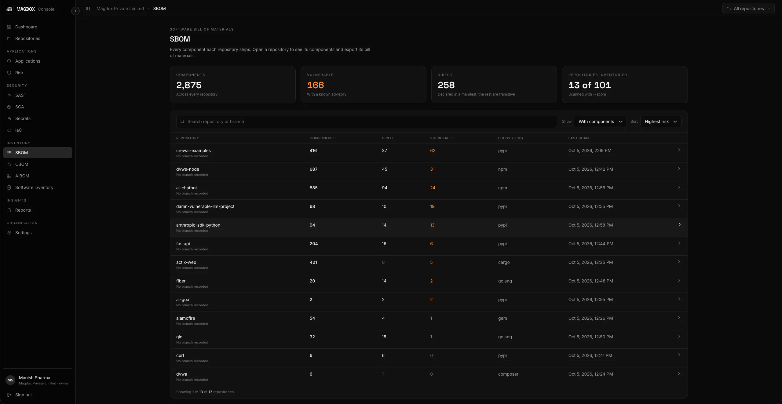Viewport: 782px width, 404px height.
Task: Open the Reports section
Action: click(x=38, y=210)
